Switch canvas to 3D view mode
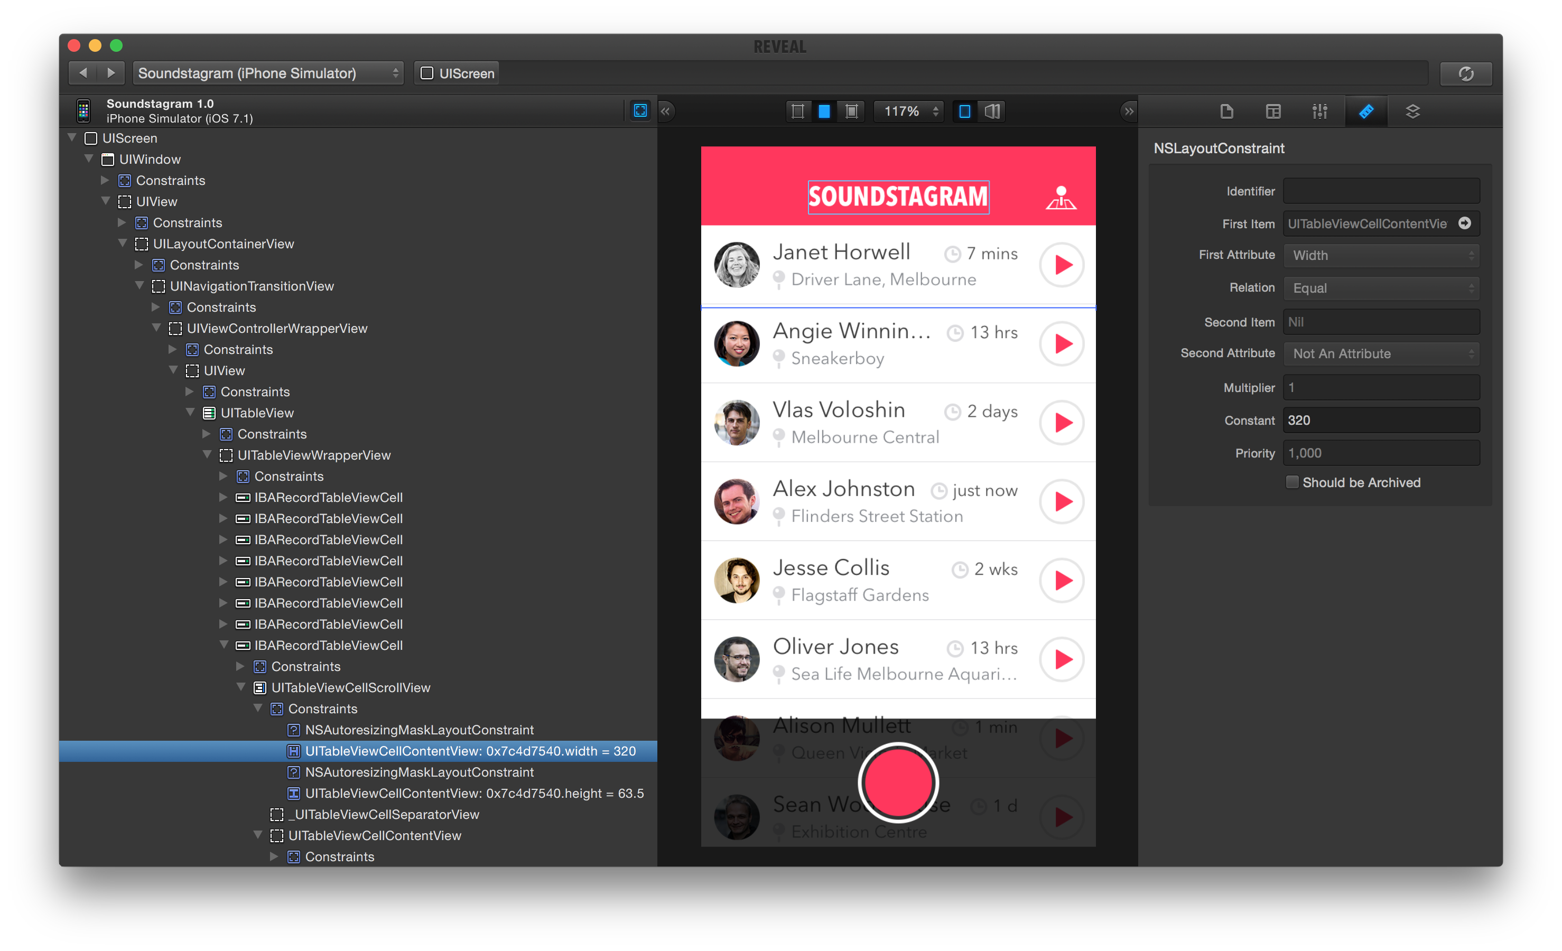The height and width of the screenshot is (951, 1562). point(992,111)
